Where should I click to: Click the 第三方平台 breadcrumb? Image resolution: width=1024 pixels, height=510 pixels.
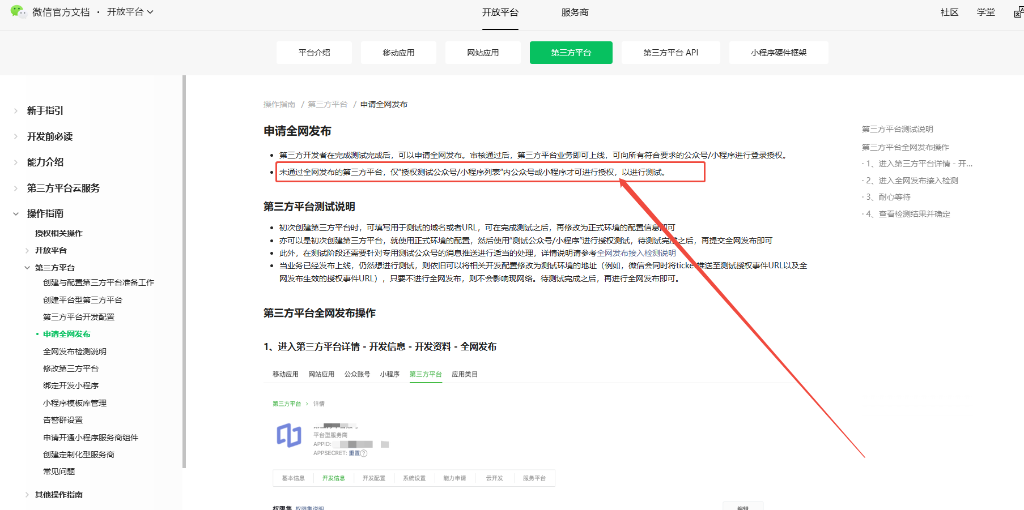pyautogui.click(x=328, y=104)
